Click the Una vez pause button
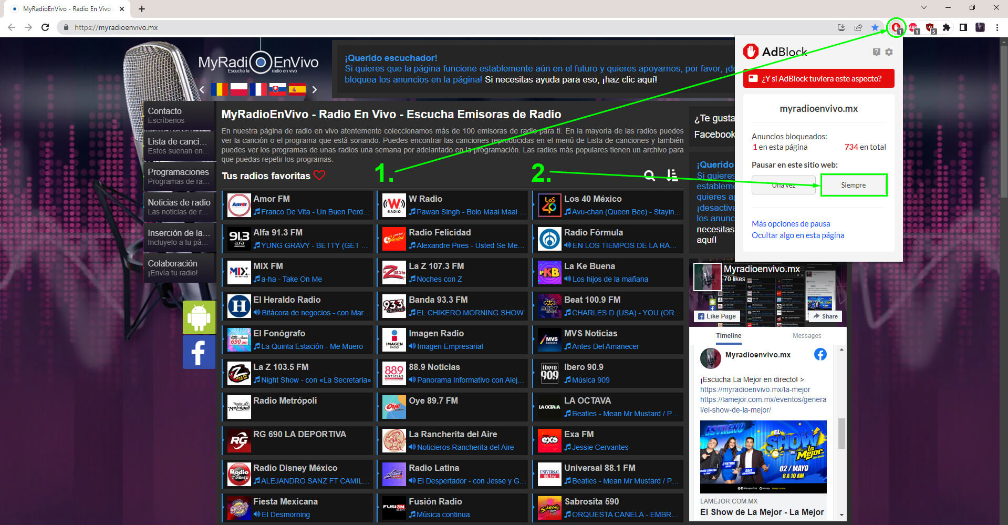This screenshot has width=1008, height=525. coord(784,185)
